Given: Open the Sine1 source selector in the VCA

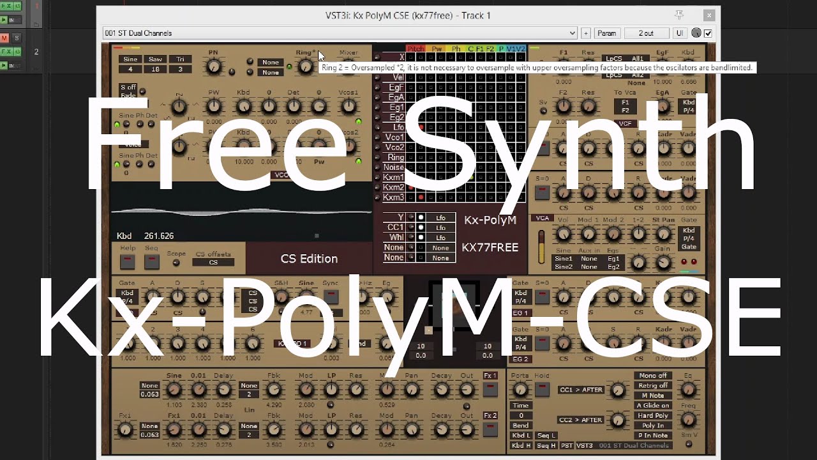Looking at the screenshot, I should 564,259.
